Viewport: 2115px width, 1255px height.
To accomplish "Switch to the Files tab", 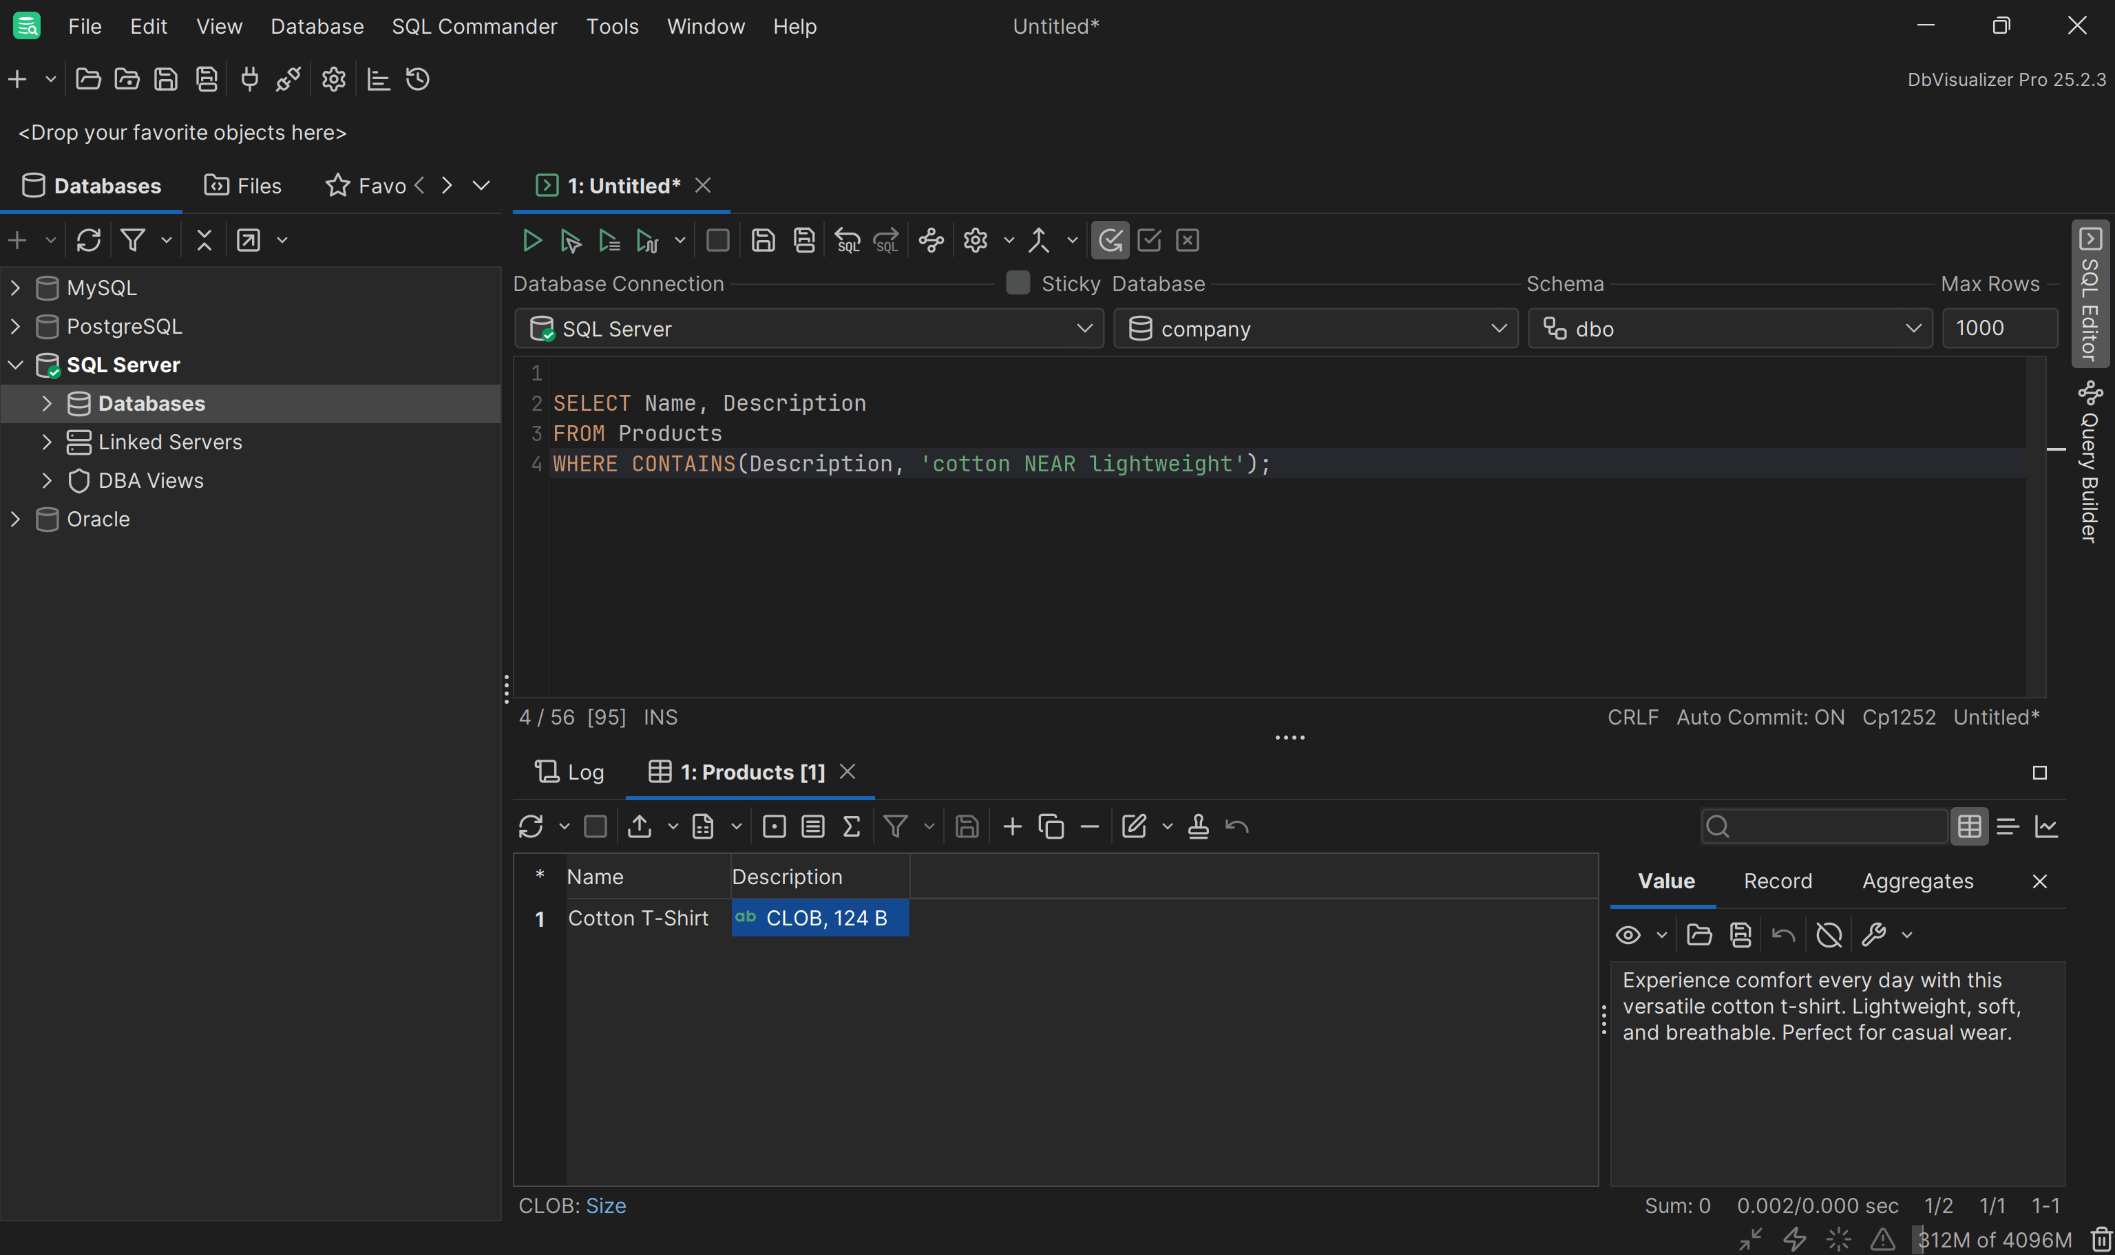I will click(243, 186).
